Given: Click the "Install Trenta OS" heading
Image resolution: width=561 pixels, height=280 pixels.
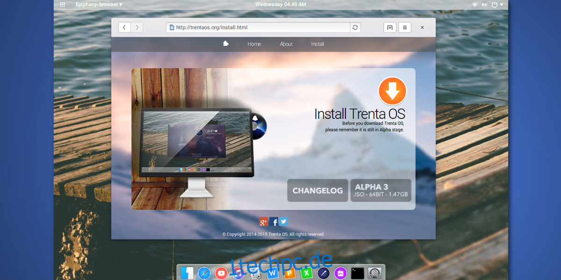Looking at the screenshot, I should tap(360, 114).
